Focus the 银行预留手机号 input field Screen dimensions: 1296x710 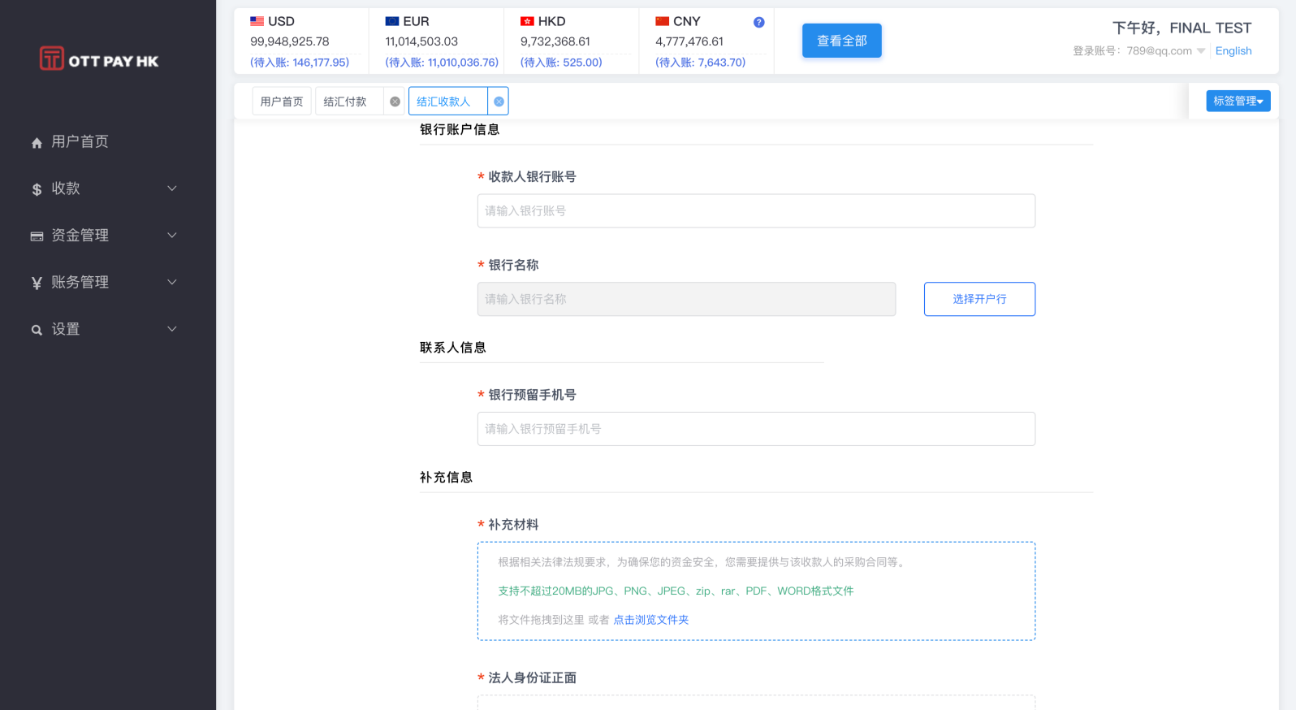756,429
